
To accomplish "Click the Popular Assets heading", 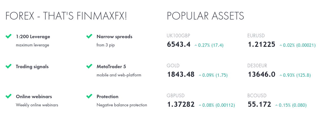I will click(205, 16).
